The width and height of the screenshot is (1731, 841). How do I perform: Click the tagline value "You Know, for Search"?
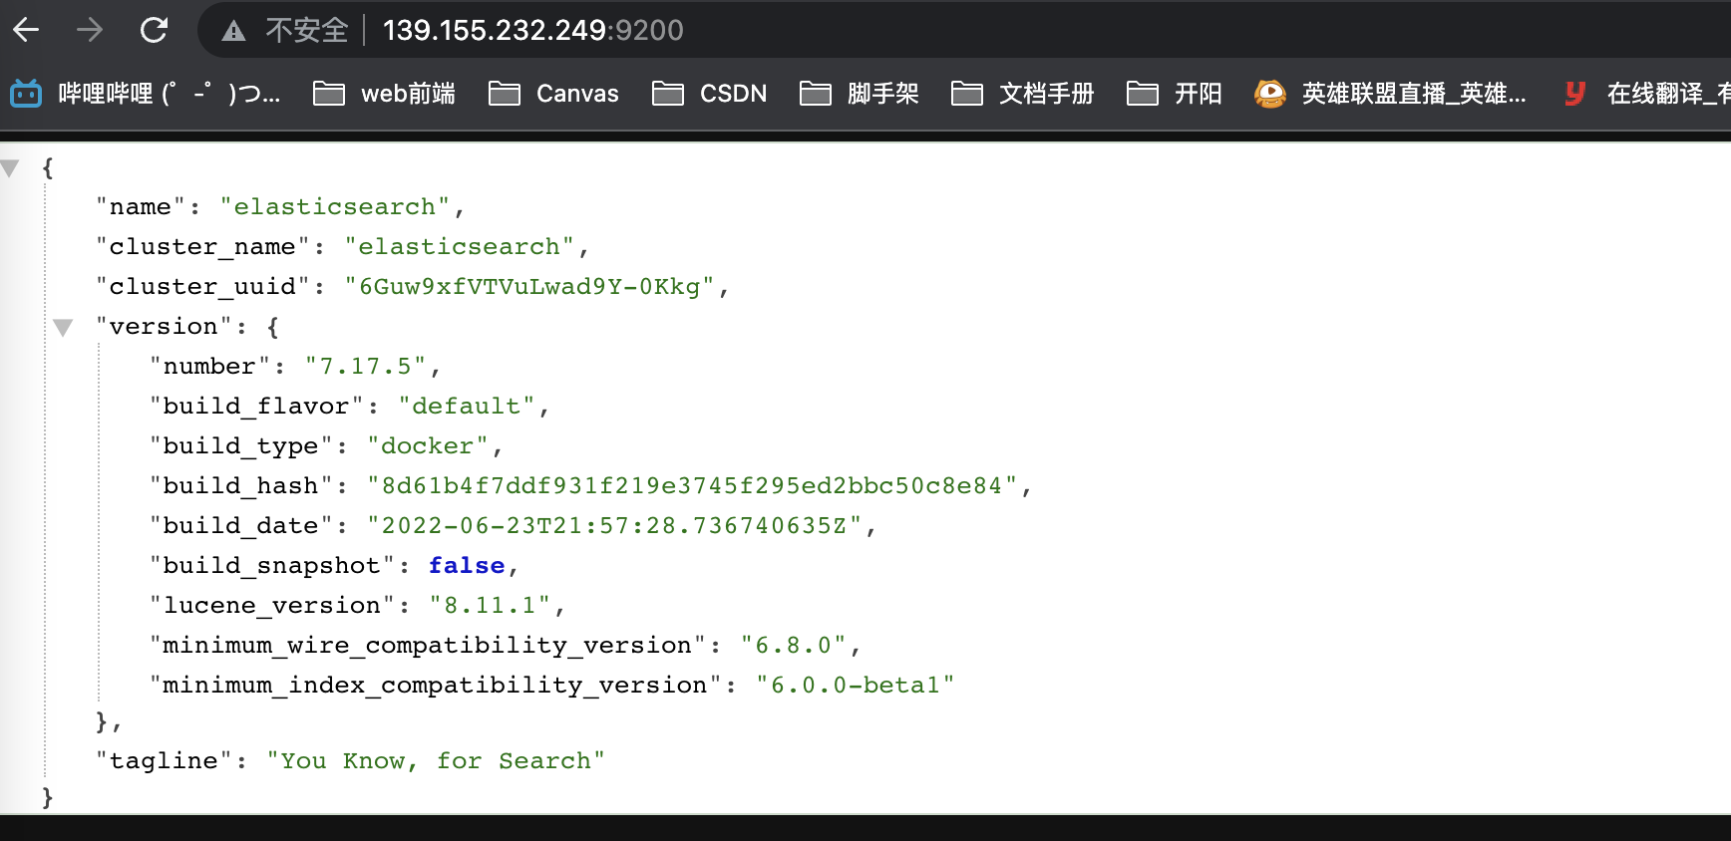(x=436, y=761)
